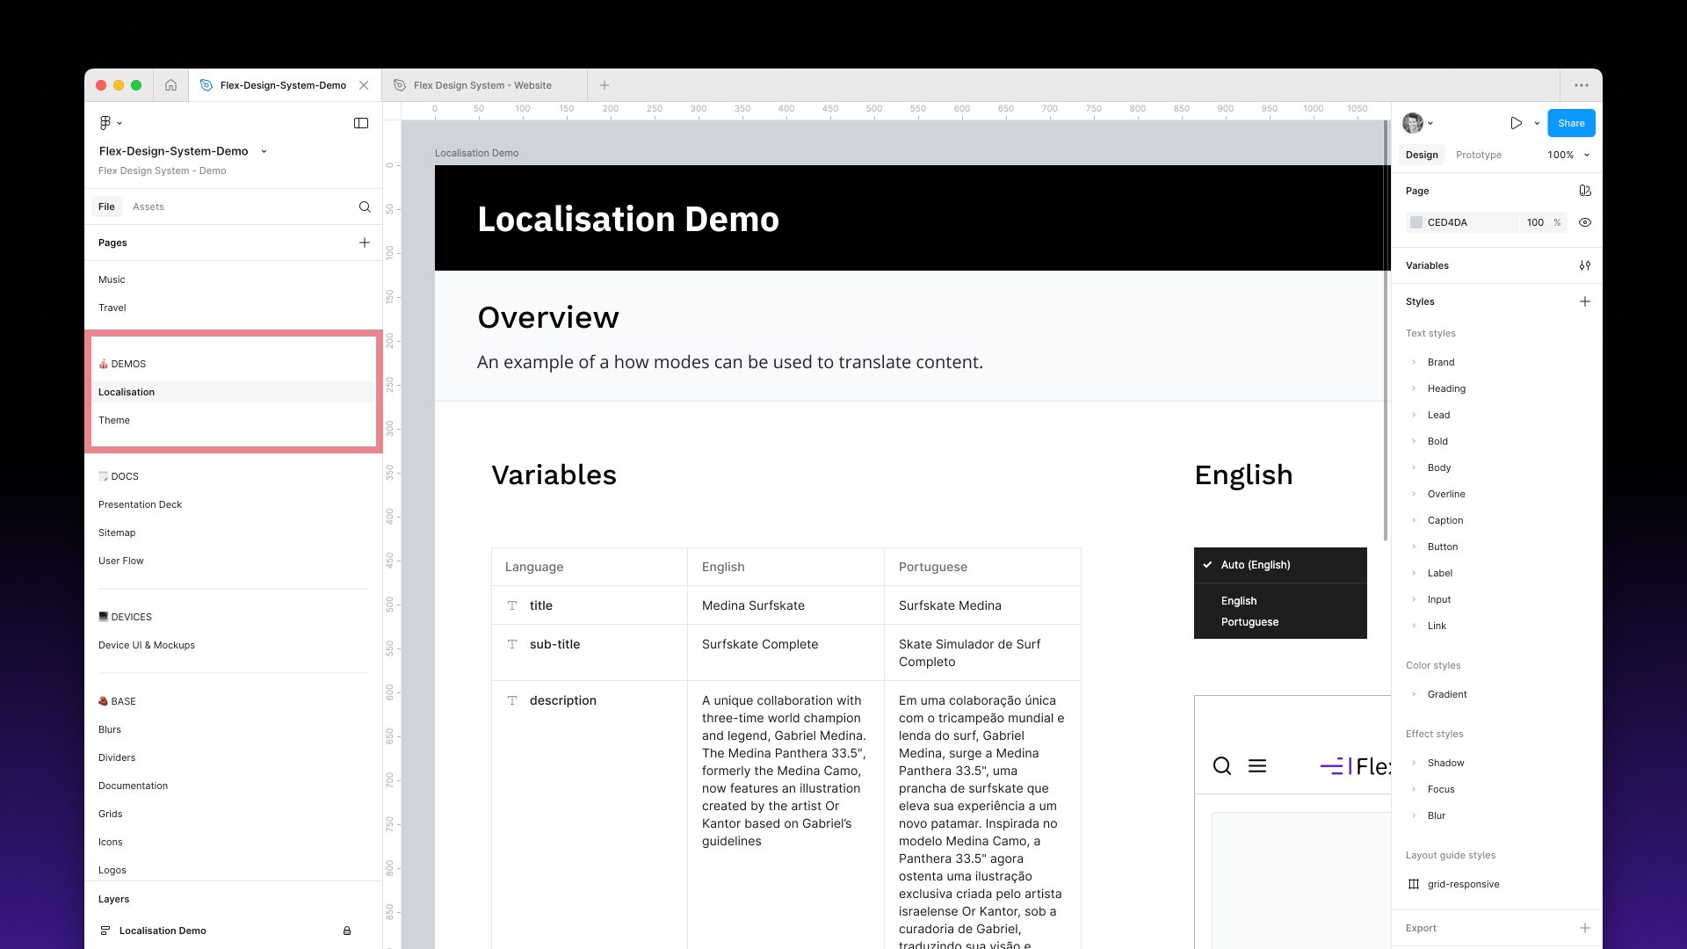
Task: Click the home icon in tab bar
Action: (170, 85)
